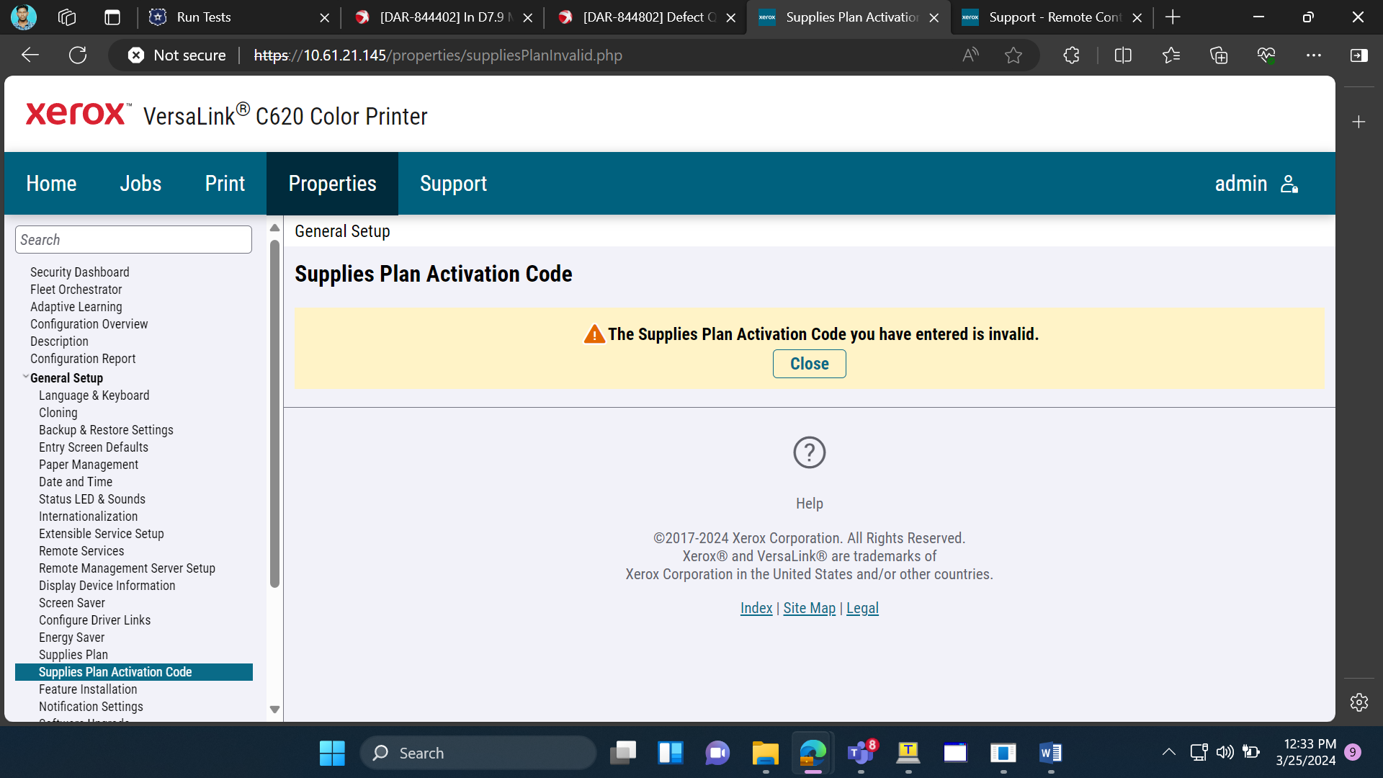
Task: Click the Help question mark icon
Action: (x=809, y=452)
